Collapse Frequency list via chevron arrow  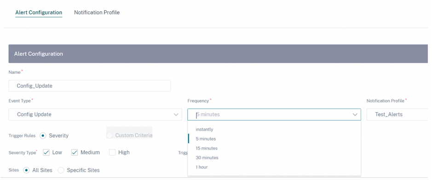(355, 115)
